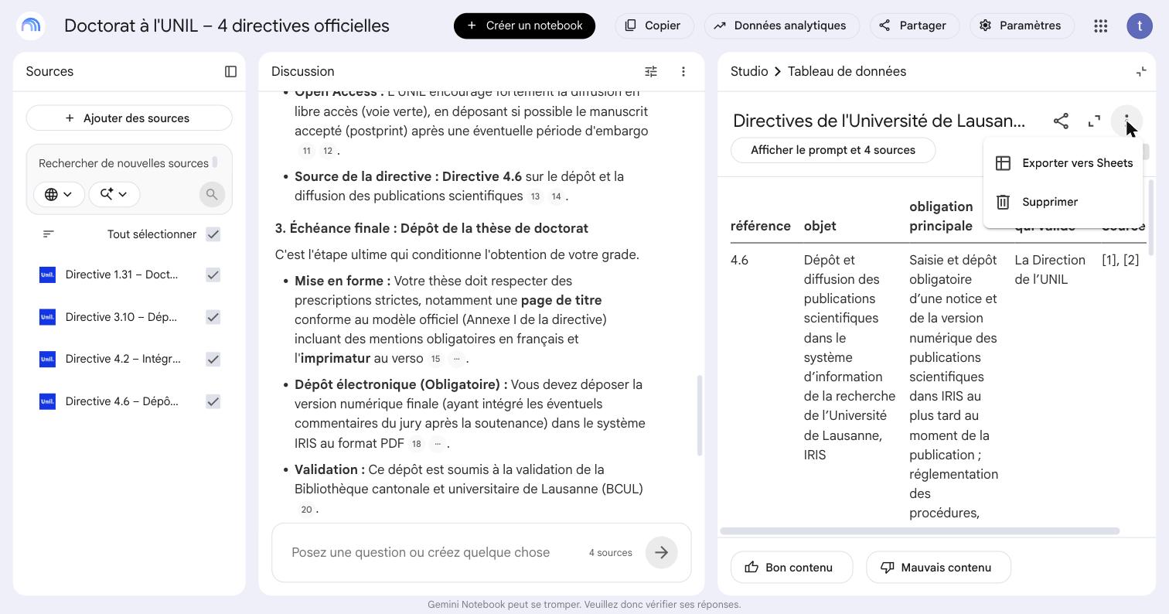Open Paramètres
The height and width of the screenshot is (614, 1169).
tap(1021, 26)
